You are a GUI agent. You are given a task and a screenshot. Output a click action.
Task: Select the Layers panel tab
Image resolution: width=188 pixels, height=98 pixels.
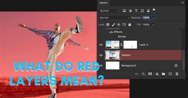tap(103, 3)
